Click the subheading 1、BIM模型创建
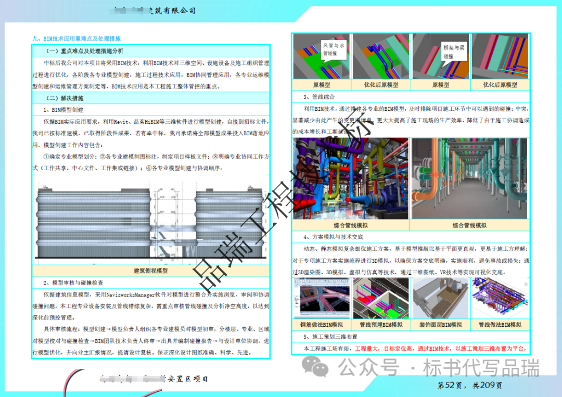The height and width of the screenshot is (397, 562). [x=63, y=110]
